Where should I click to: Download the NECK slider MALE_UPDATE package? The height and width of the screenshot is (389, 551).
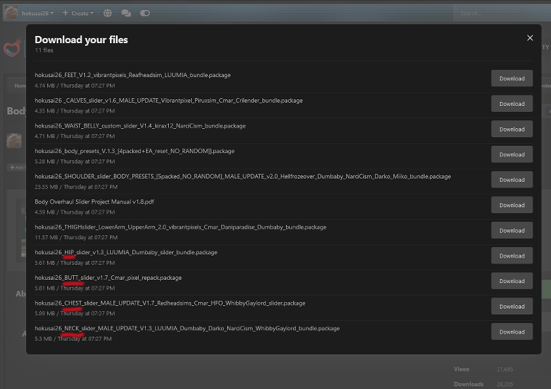tap(512, 331)
